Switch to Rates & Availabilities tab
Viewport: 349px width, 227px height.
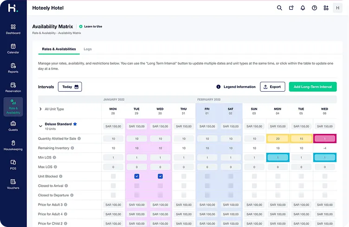[x=59, y=49]
